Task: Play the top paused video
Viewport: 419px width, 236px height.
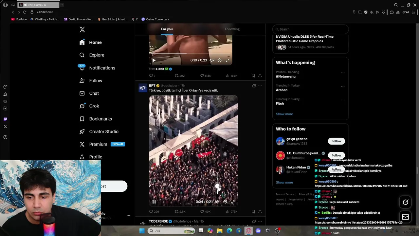Action: tap(154, 60)
